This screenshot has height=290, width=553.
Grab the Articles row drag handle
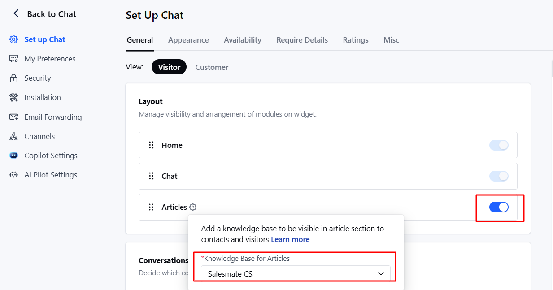[x=151, y=207]
